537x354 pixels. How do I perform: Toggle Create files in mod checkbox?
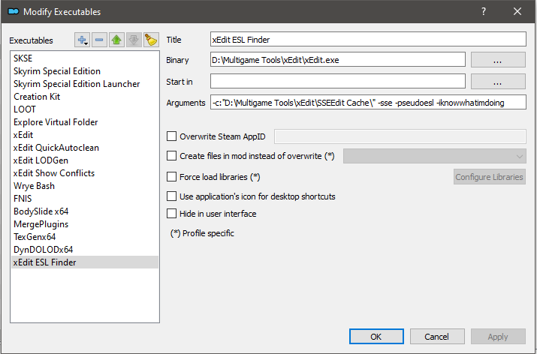coord(172,156)
